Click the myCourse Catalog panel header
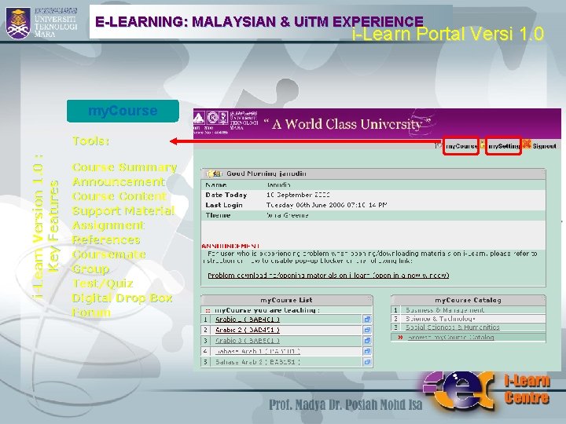The width and height of the screenshot is (566, 424). pyautogui.click(x=469, y=300)
